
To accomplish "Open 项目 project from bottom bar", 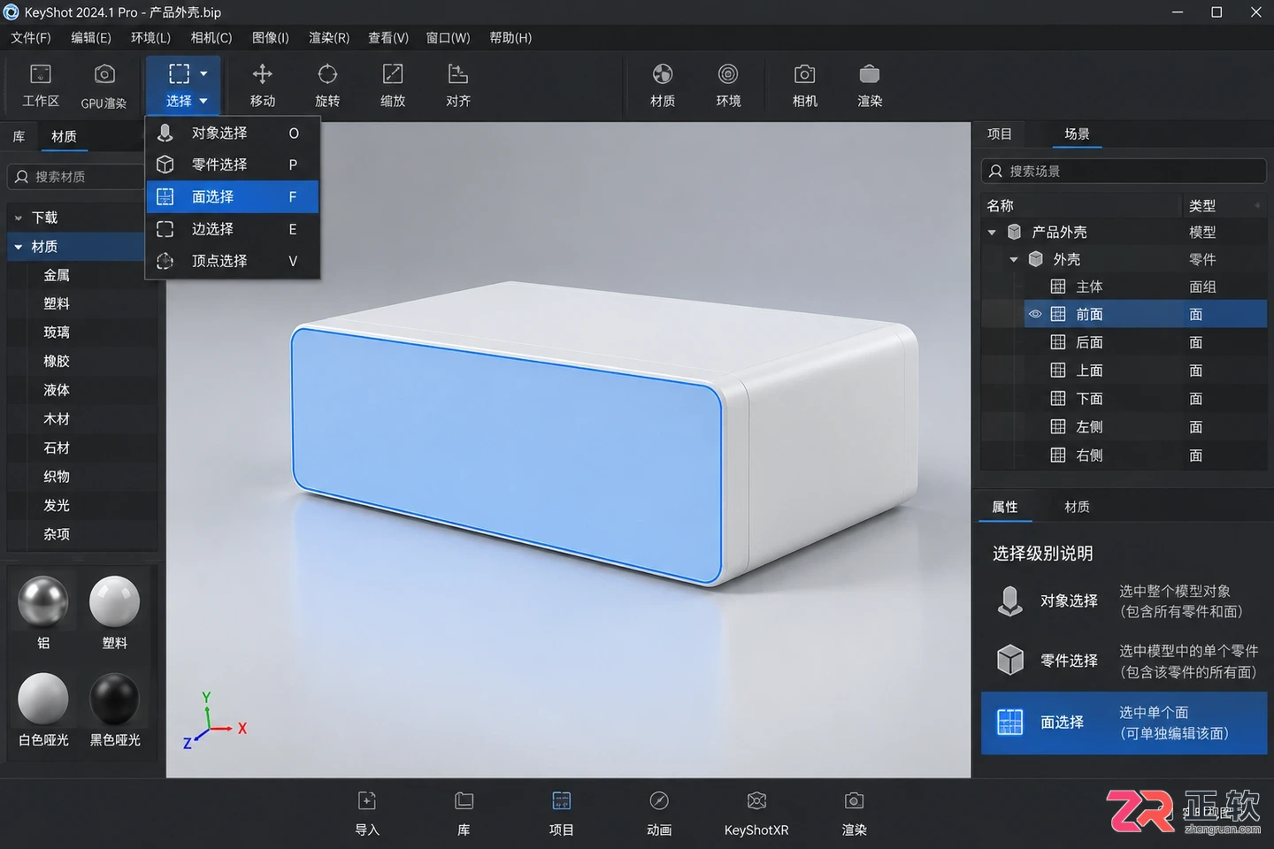I will 561,814.
